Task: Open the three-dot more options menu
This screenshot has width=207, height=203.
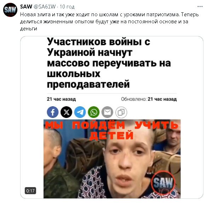Action: (x=200, y=6)
